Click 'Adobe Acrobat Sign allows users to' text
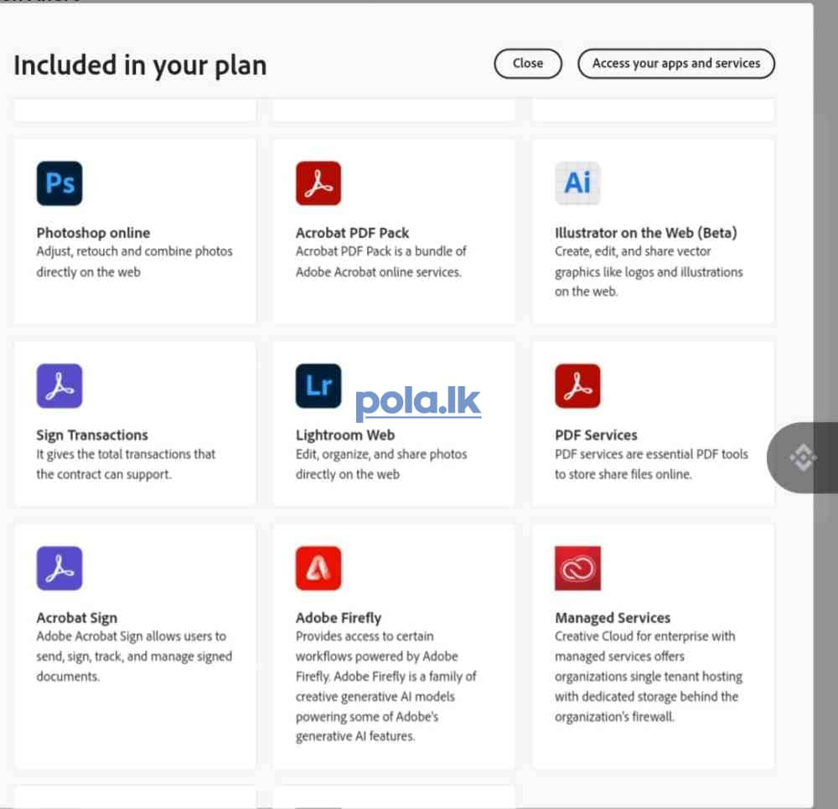The width and height of the screenshot is (838, 809). [134, 657]
